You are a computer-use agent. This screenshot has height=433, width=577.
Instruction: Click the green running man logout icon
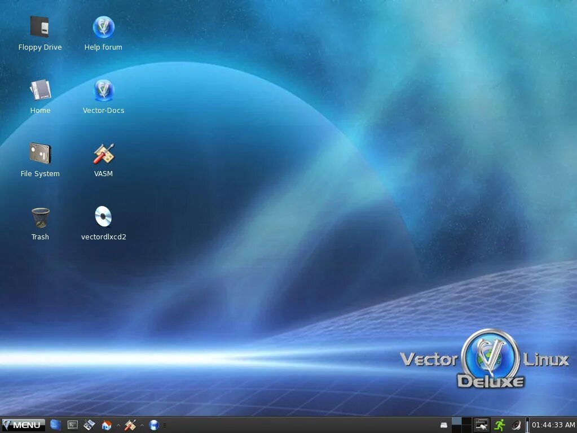pos(499,425)
